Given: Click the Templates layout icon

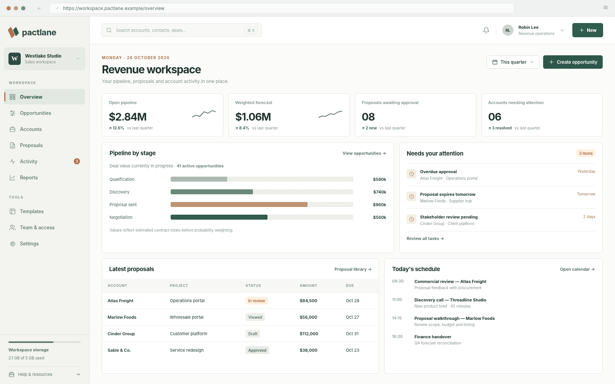Looking at the screenshot, I should pyautogui.click(x=13, y=211).
